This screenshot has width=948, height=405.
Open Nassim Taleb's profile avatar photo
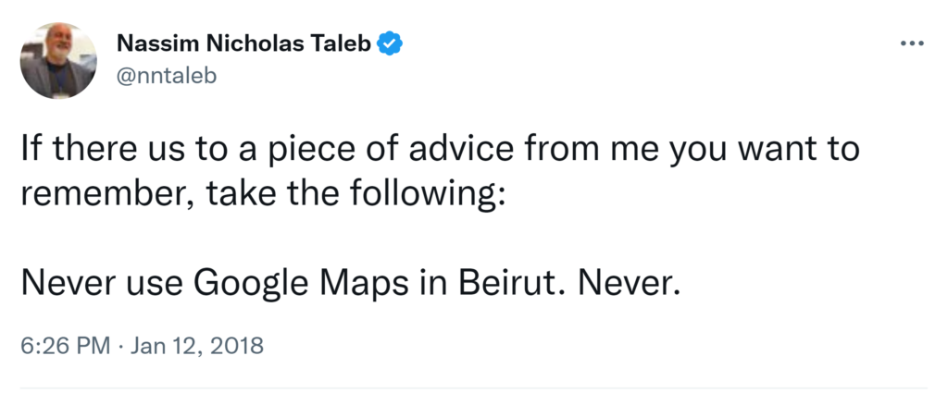pyautogui.click(x=59, y=61)
